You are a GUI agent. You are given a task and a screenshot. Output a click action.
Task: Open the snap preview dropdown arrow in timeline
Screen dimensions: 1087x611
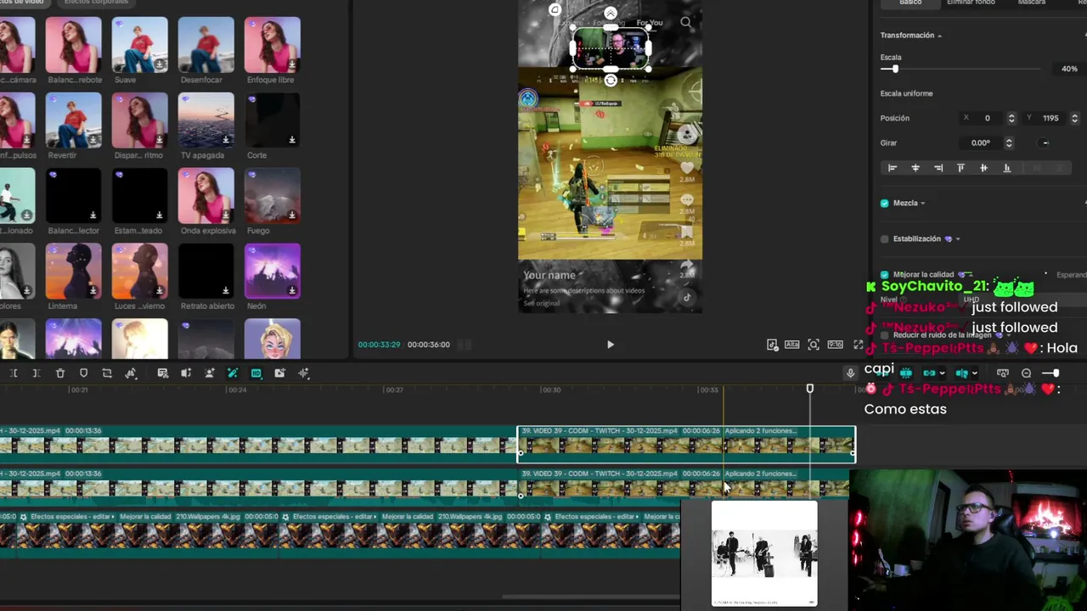coord(975,373)
